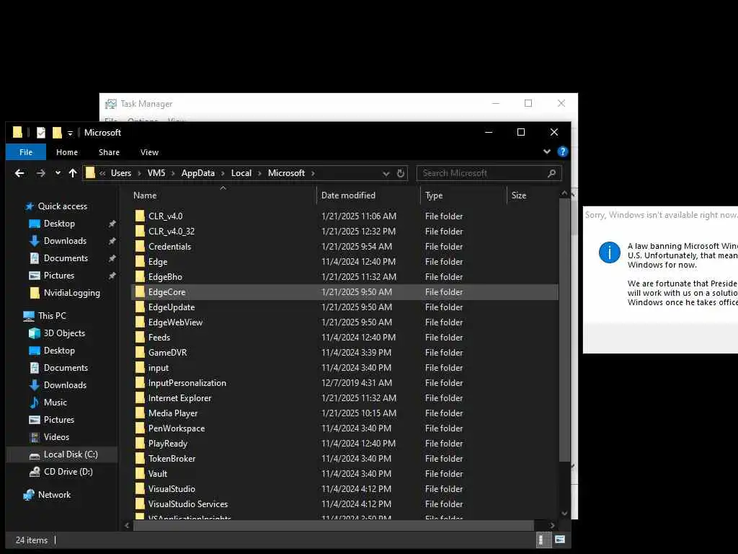Click Microsoft in the address breadcrumb
This screenshot has height=554, width=738.
[286, 173]
